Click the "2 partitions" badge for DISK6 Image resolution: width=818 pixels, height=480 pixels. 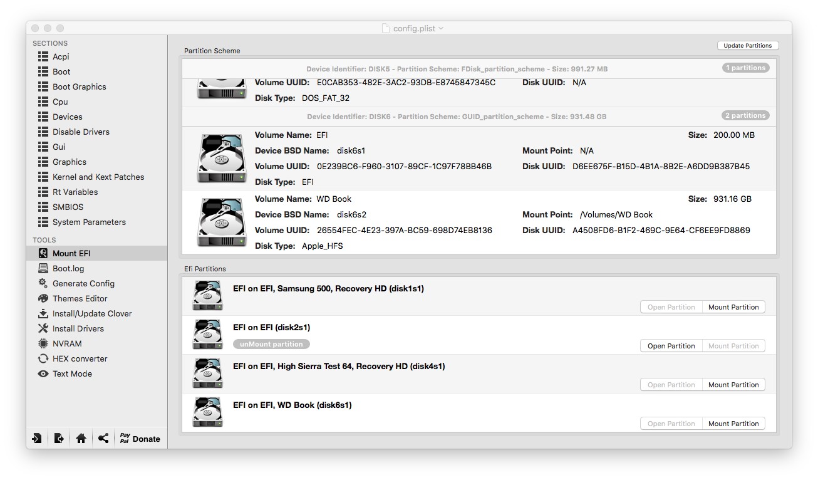745,115
